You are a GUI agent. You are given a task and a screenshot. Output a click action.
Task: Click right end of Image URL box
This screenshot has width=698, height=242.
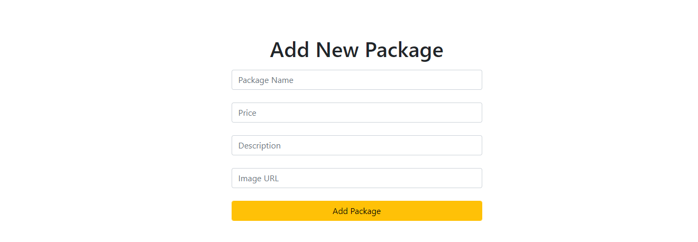tap(474, 178)
